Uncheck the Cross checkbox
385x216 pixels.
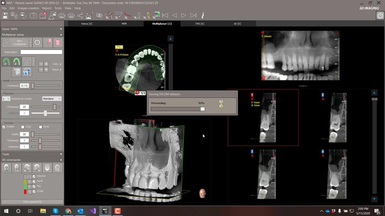tap(34, 191)
